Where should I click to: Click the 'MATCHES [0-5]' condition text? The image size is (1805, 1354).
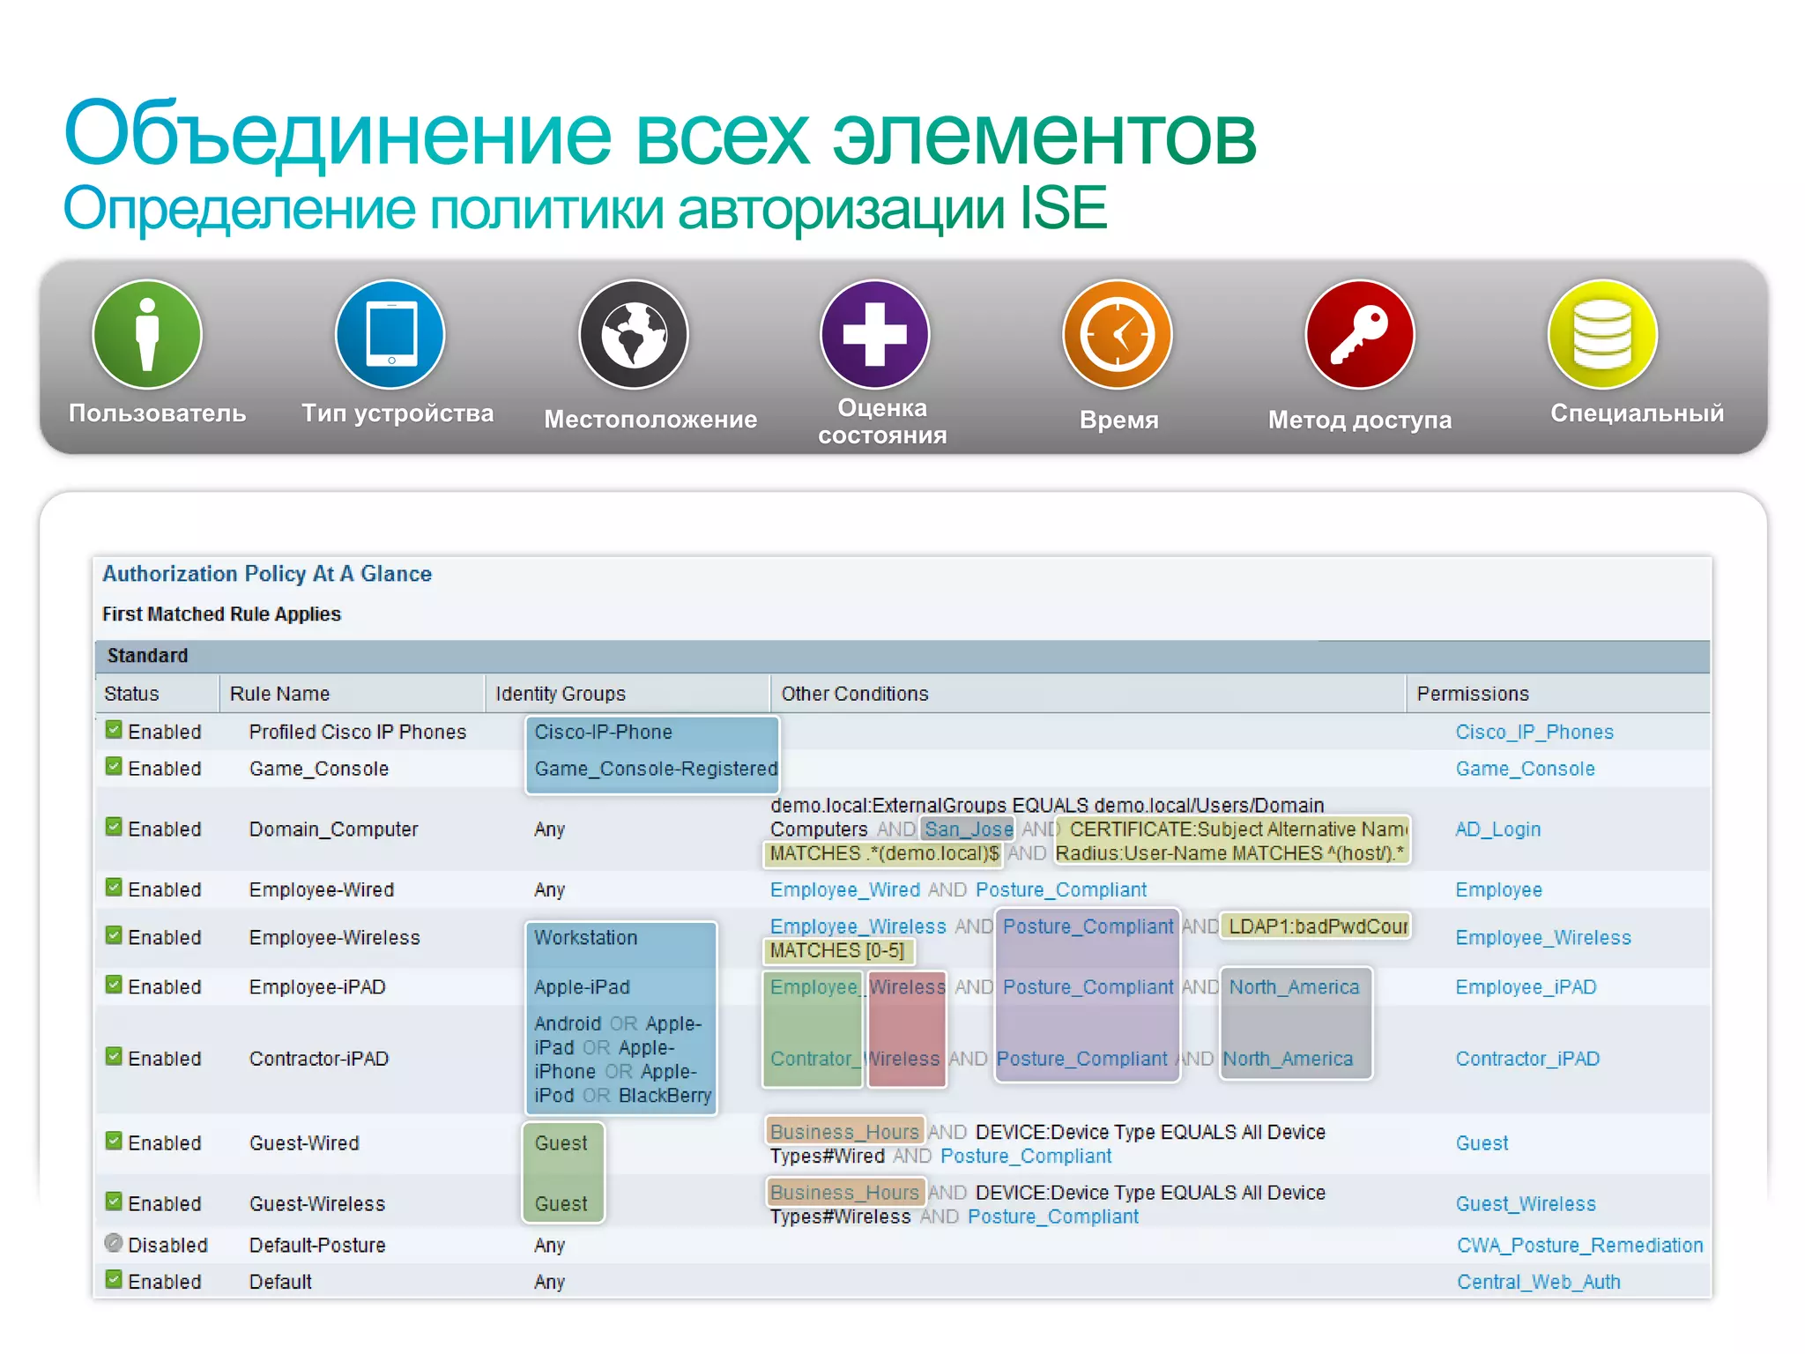click(837, 950)
